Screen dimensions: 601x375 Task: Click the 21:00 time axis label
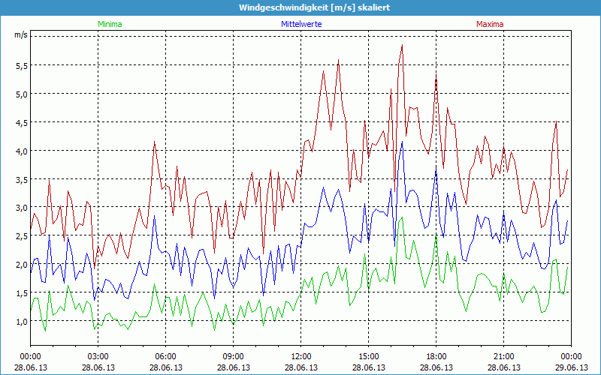[x=503, y=357]
